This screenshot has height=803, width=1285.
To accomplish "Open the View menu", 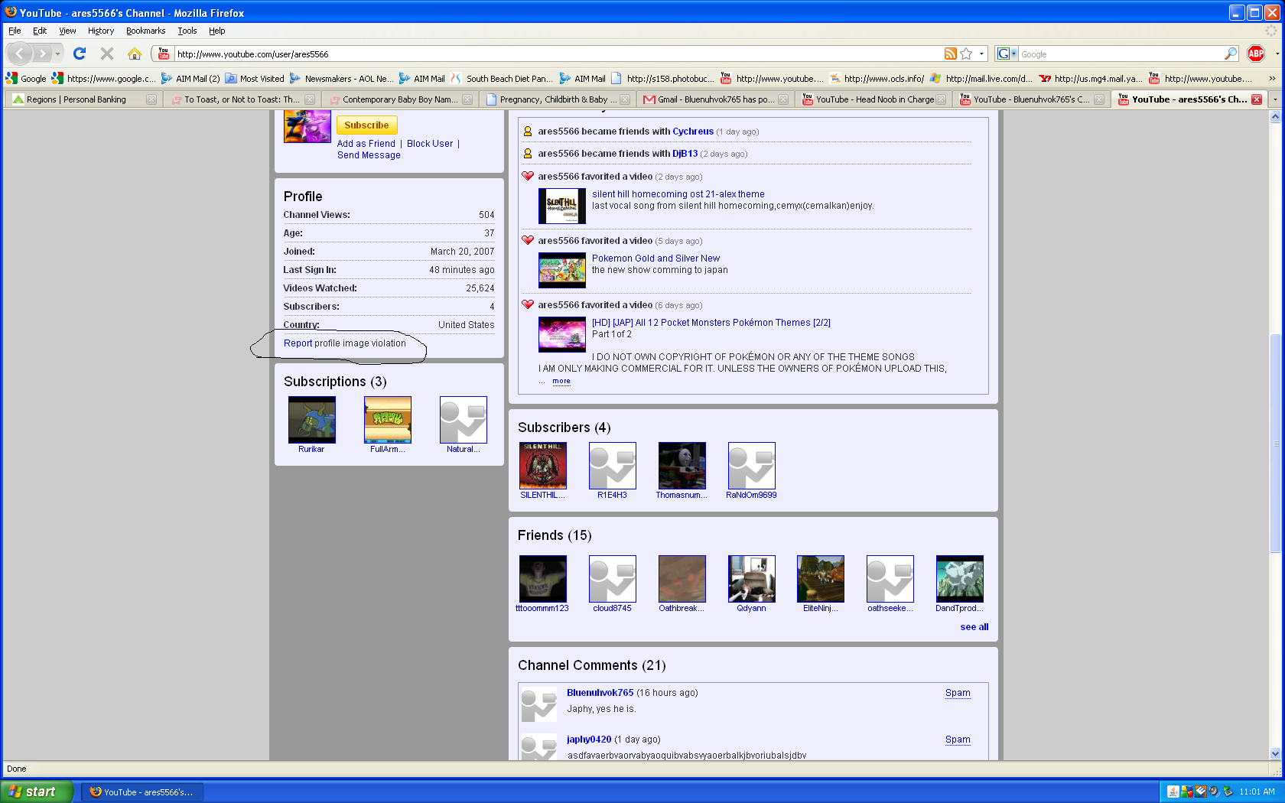I will click(67, 31).
